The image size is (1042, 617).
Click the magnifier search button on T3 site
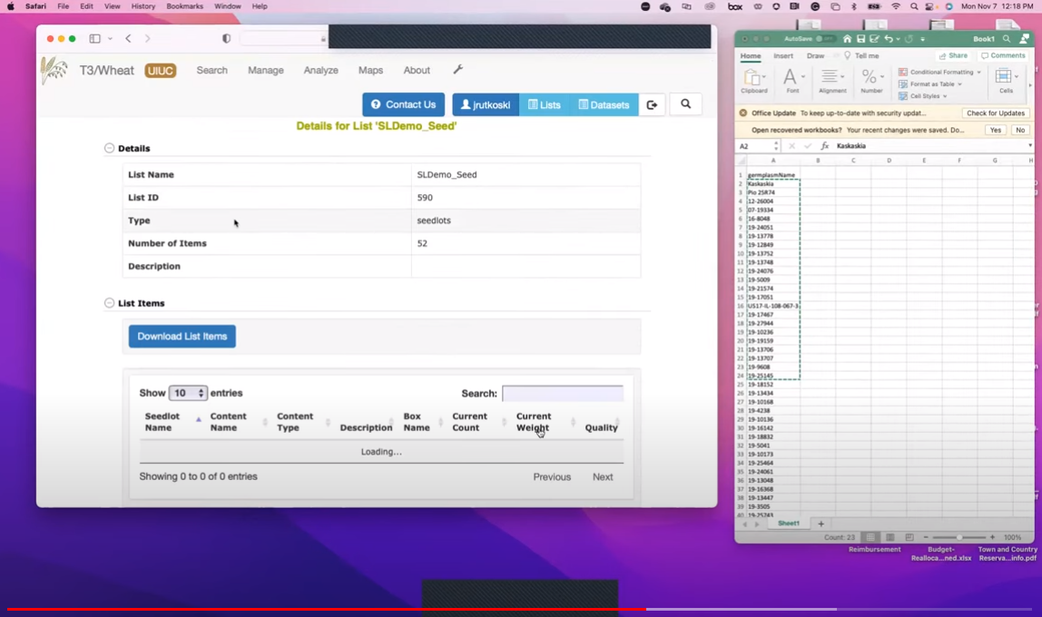pyautogui.click(x=685, y=104)
